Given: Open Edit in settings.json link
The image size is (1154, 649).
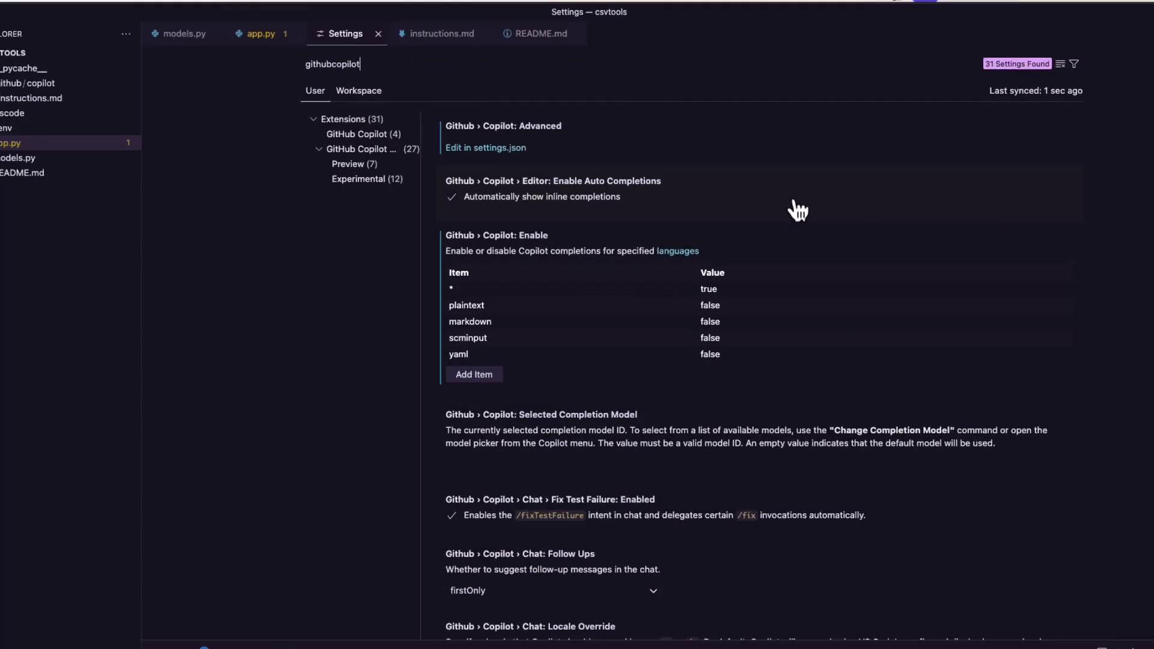Looking at the screenshot, I should click(x=486, y=148).
